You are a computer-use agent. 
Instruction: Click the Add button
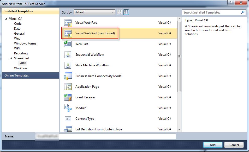213,145
